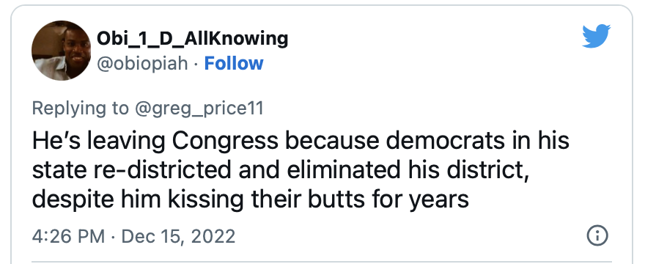Click the word "AllKnowing" in the display name
Image resolution: width=645 pixels, height=264 pixels.
236,39
